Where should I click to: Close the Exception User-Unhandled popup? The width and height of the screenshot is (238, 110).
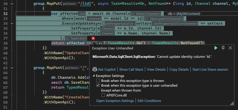click(230, 48)
